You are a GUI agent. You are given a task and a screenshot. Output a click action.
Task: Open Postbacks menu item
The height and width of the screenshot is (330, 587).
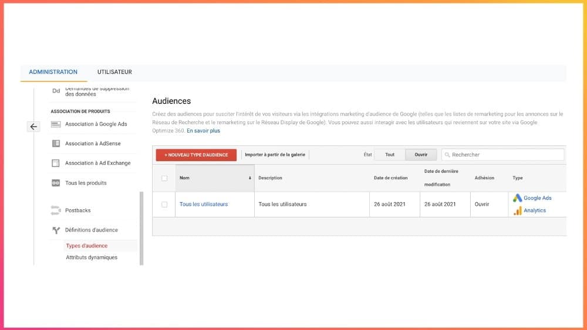tap(78, 210)
